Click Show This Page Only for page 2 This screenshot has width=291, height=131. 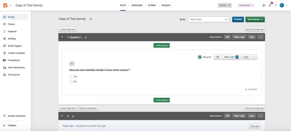(255, 108)
